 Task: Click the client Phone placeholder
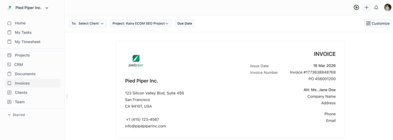330,114
